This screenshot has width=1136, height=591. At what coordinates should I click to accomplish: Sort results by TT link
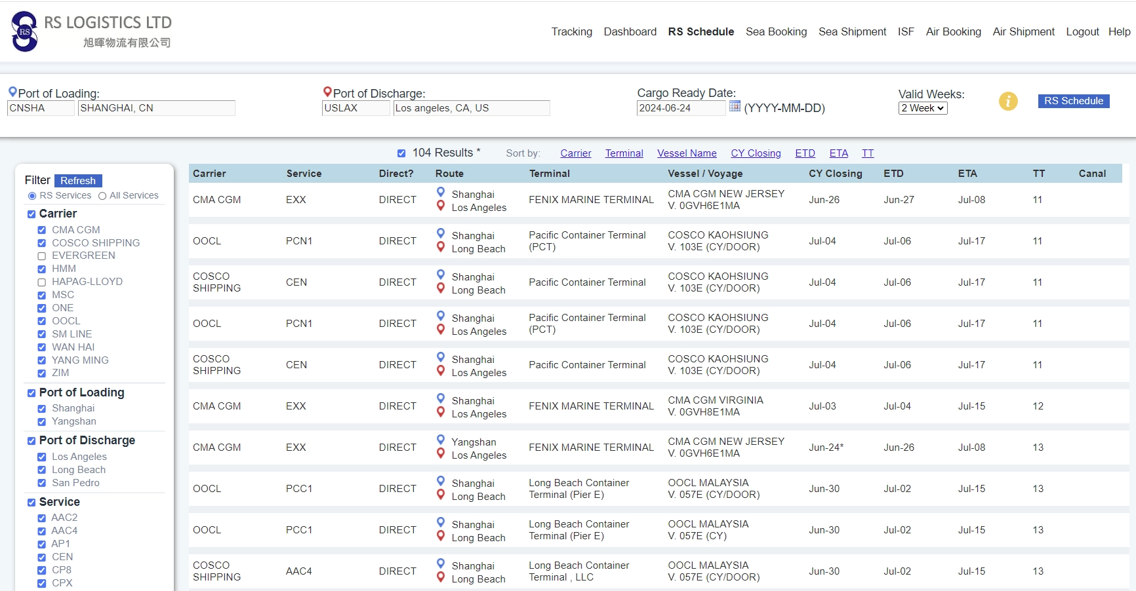868,153
